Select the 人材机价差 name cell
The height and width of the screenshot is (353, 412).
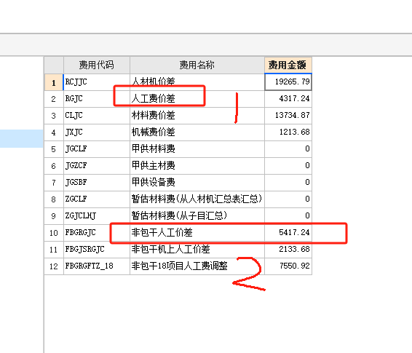(197, 82)
